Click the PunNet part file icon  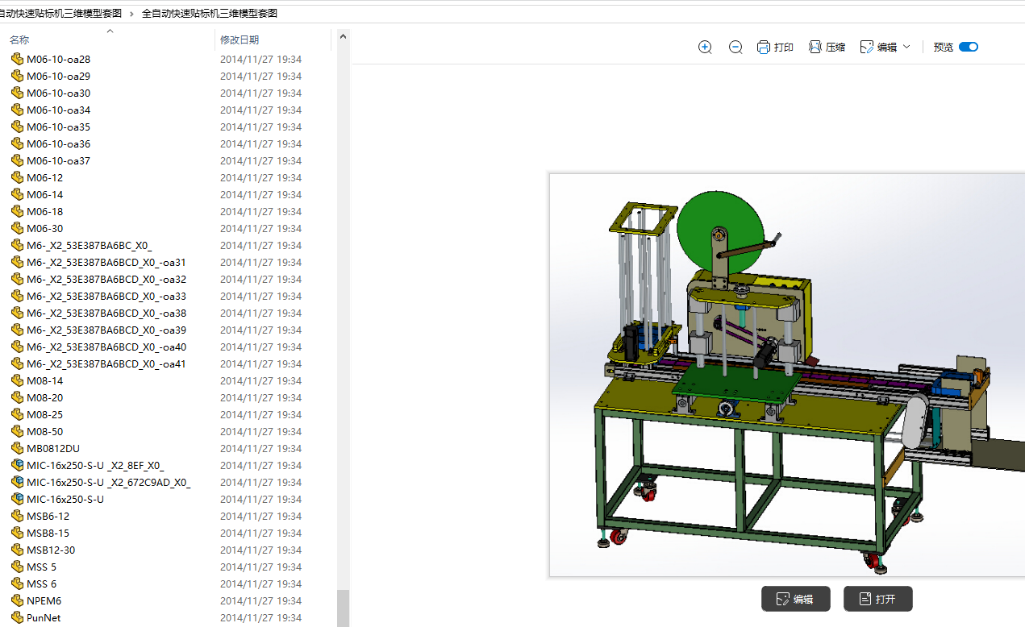click(x=18, y=617)
